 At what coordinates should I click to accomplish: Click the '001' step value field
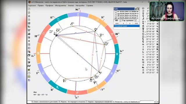point(117,21)
